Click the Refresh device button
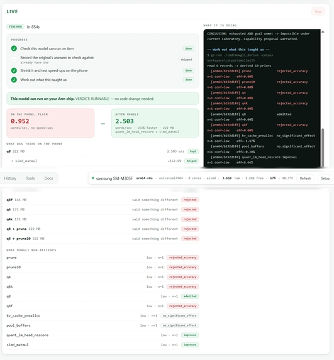Image resolution: width=334 pixels, height=360 pixels. 305,178
